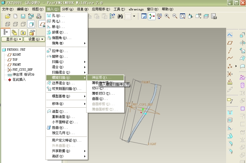The width and height of the screenshot is (246, 163).
Task: Expand the 扫描(S) submenu
Action: click(x=66, y=62)
